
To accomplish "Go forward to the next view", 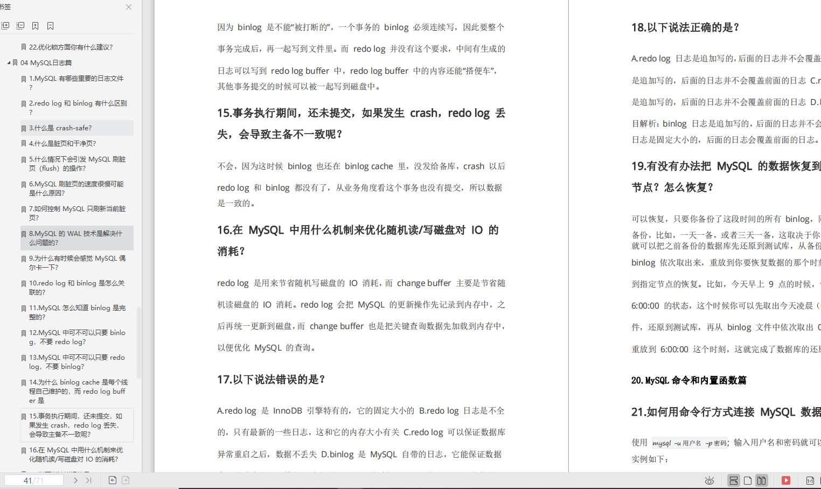I will [x=126, y=480].
